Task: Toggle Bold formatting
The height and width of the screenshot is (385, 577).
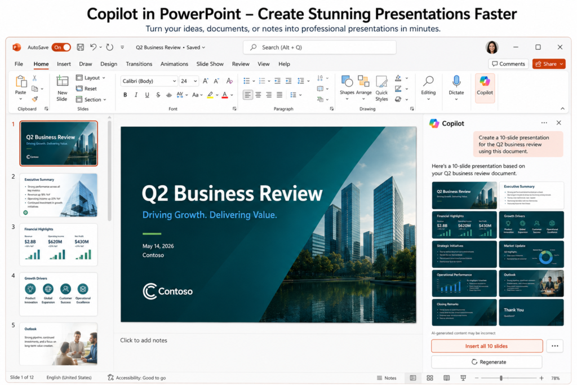Action: click(x=125, y=95)
